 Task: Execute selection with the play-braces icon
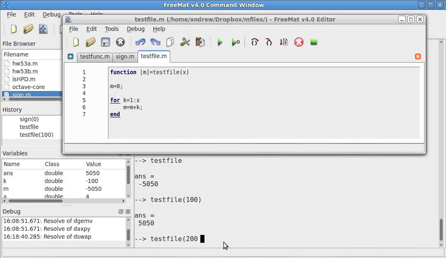(235, 42)
